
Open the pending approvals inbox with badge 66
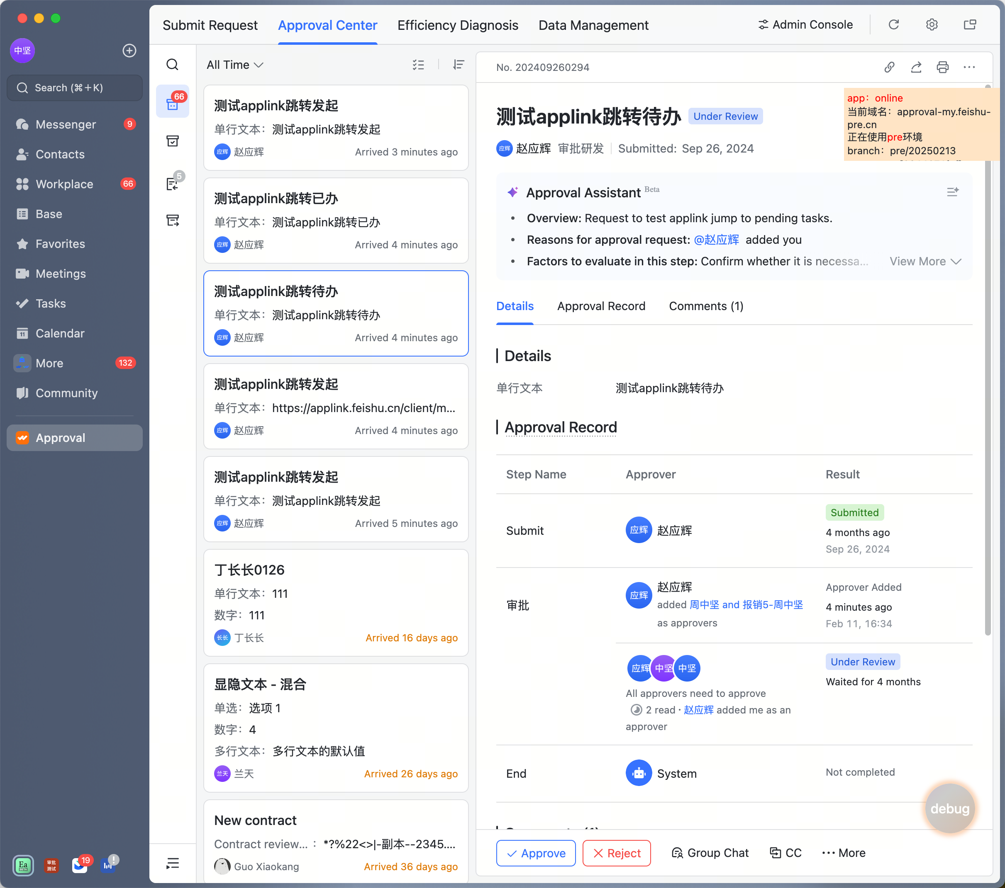tap(173, 102)
